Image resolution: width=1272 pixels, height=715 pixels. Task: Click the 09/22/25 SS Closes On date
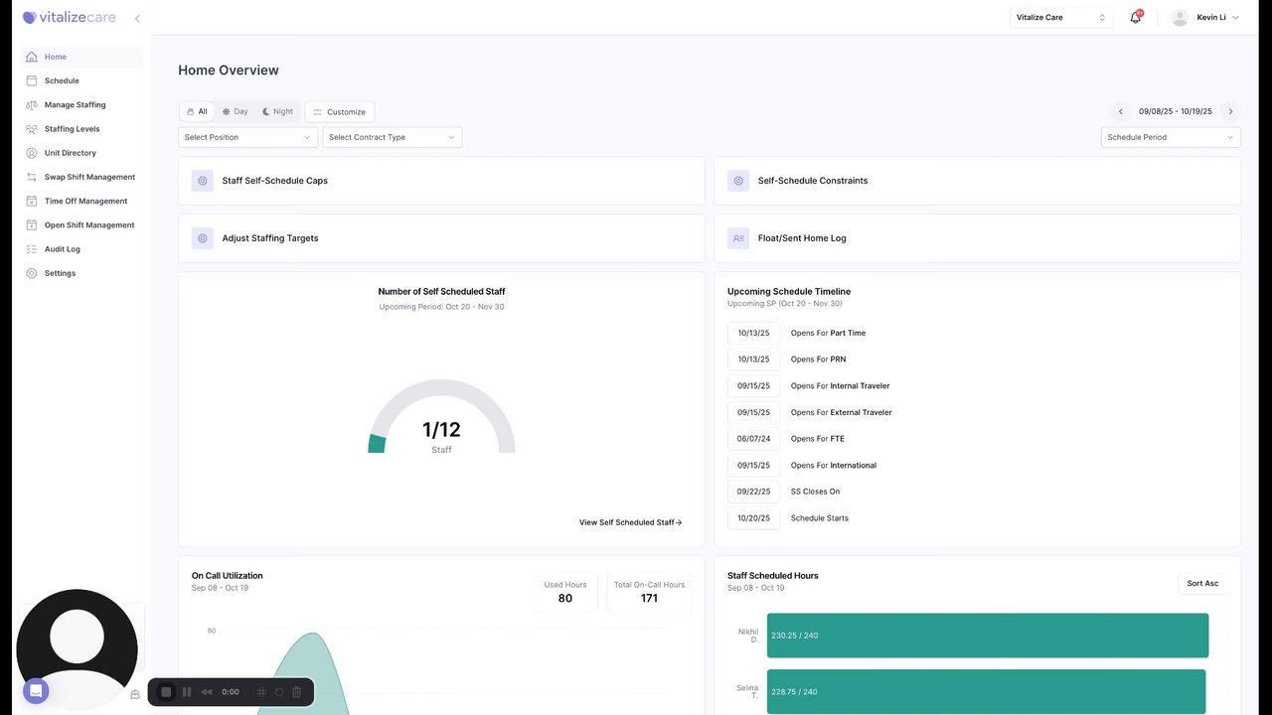(753, 492)
